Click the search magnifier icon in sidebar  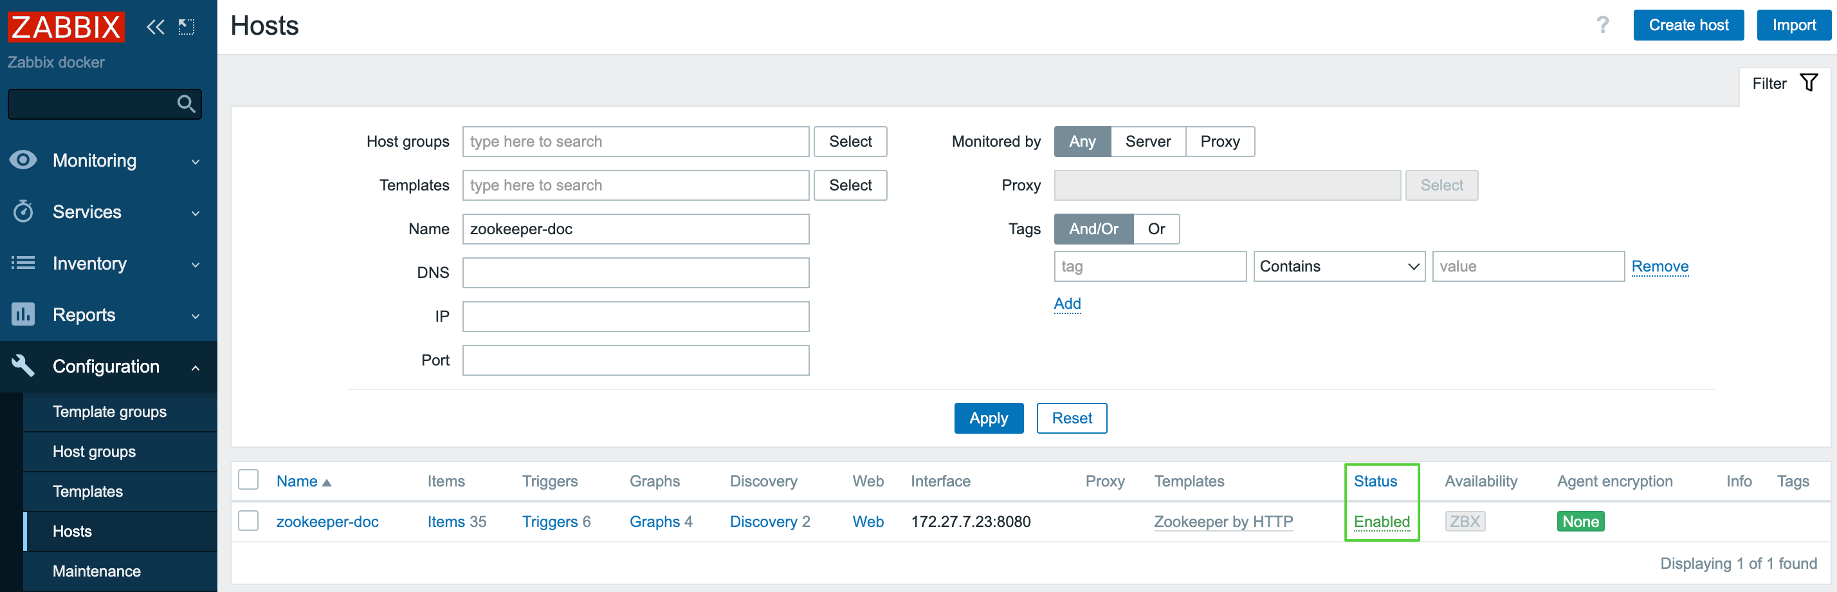pos(186,104)
